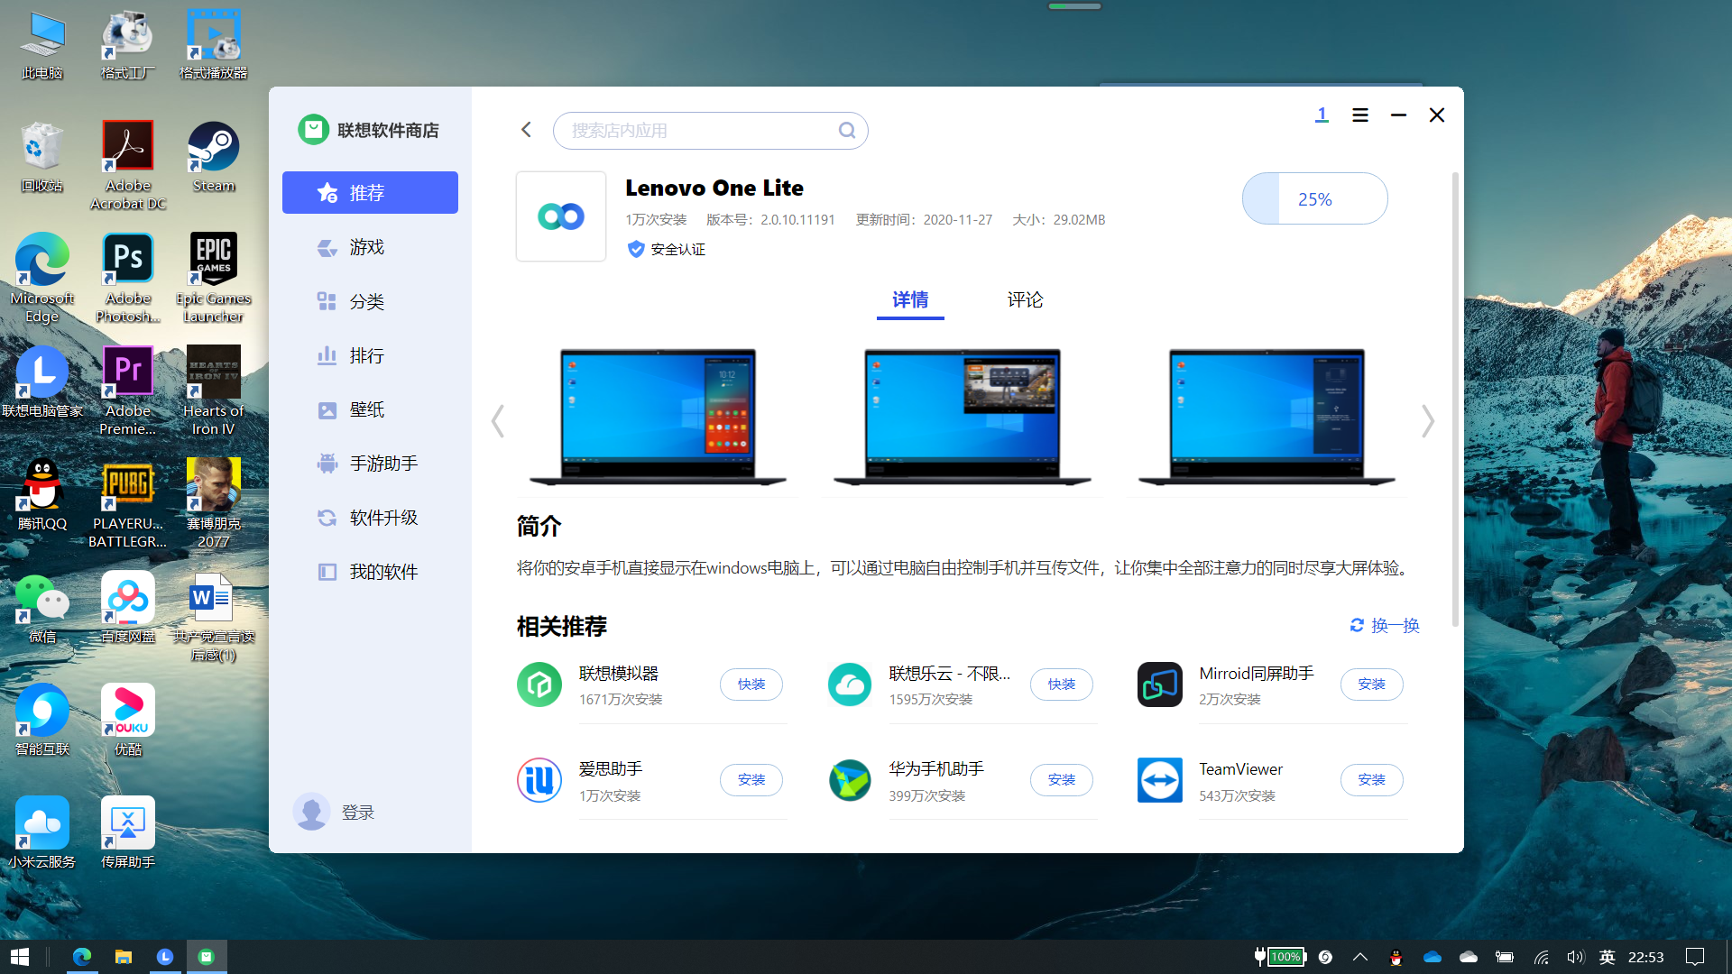Open 爱思助手 app icon
Image resolution: width=1732 pixels, height=974 pixels.
point(539,780)
